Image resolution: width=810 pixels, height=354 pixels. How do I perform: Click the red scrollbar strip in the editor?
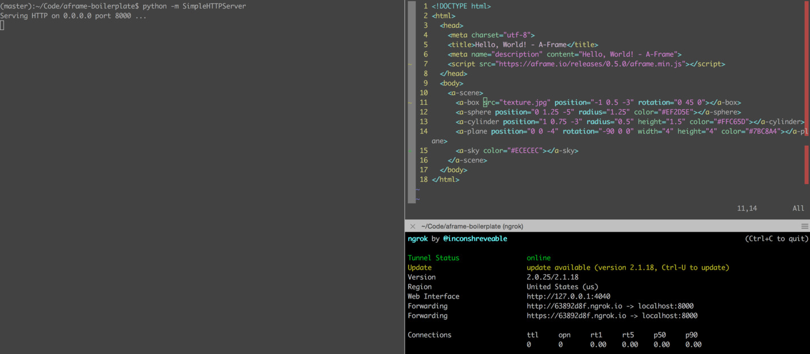(x=807, y=68)
